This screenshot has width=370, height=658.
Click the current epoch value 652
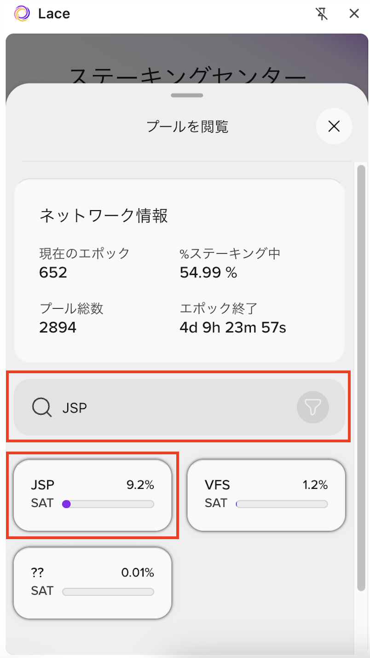[x=53, y=273]
